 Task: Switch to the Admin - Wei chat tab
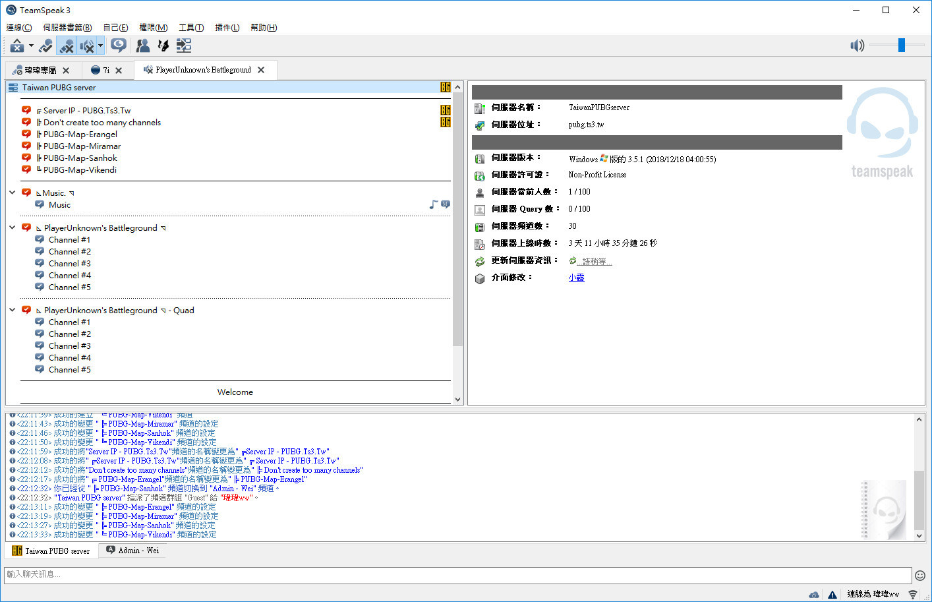pos(132,550)
